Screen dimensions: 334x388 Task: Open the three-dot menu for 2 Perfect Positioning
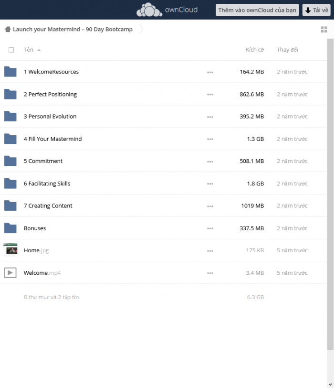point(210,95)
